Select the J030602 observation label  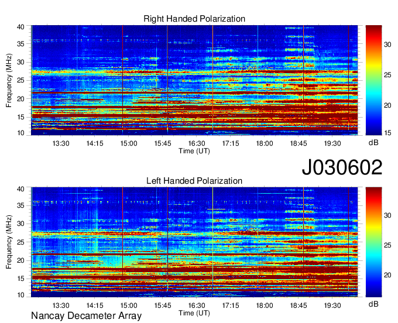tap(342, 167)
